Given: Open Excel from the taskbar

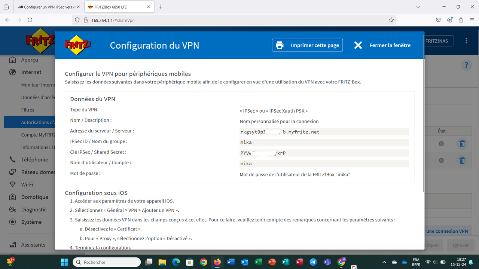Looking at the screenshot, I should tap(258, 262).
